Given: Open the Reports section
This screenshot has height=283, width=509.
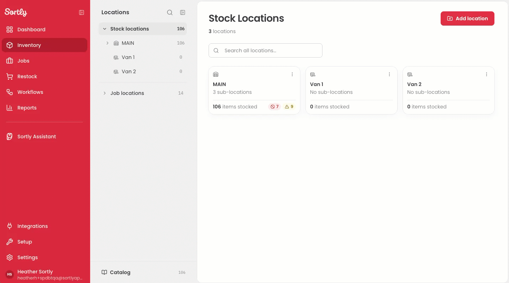Looking at the screenshot, I should 44,108.
